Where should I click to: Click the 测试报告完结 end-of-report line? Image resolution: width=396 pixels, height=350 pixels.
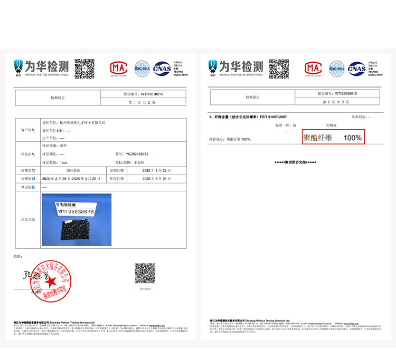tap(295, 162)
